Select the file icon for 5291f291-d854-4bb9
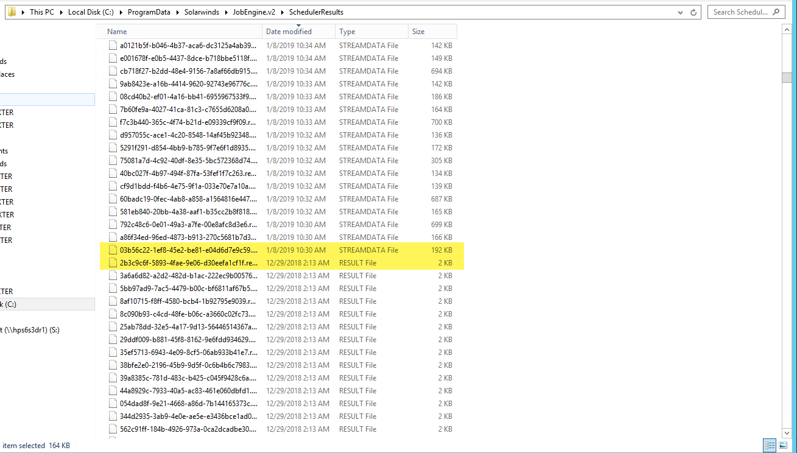797x453 pixels. tap(113, 147)
